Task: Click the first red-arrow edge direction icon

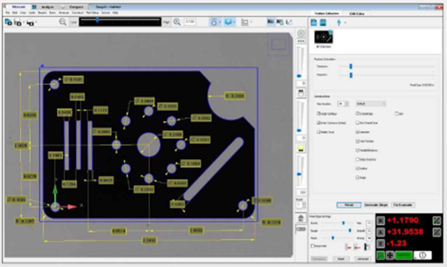Action: pyautogui.click(x=348, y=247)
